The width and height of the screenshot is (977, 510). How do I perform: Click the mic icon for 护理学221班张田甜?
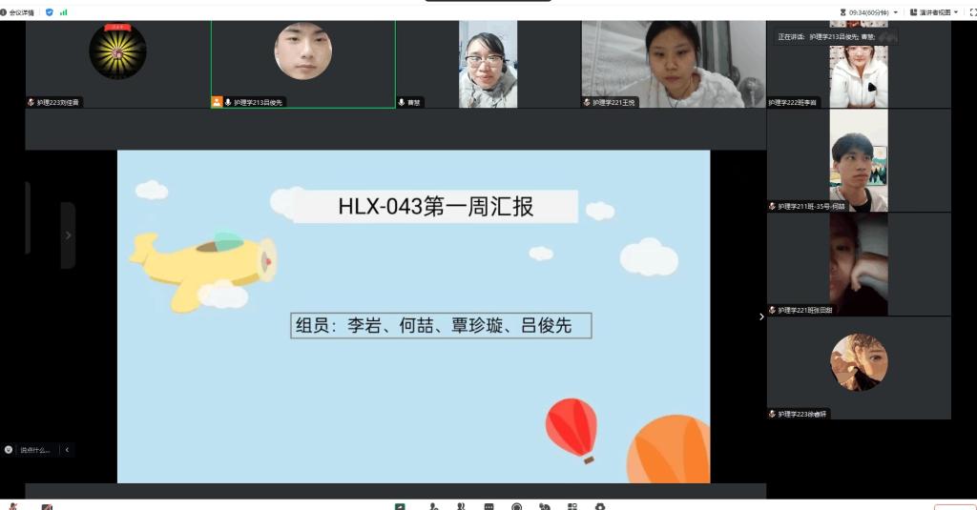pyautogui.click(x=773, y=310)
